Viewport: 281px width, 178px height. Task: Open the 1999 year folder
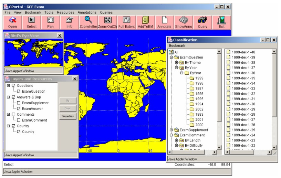point(197,78)
